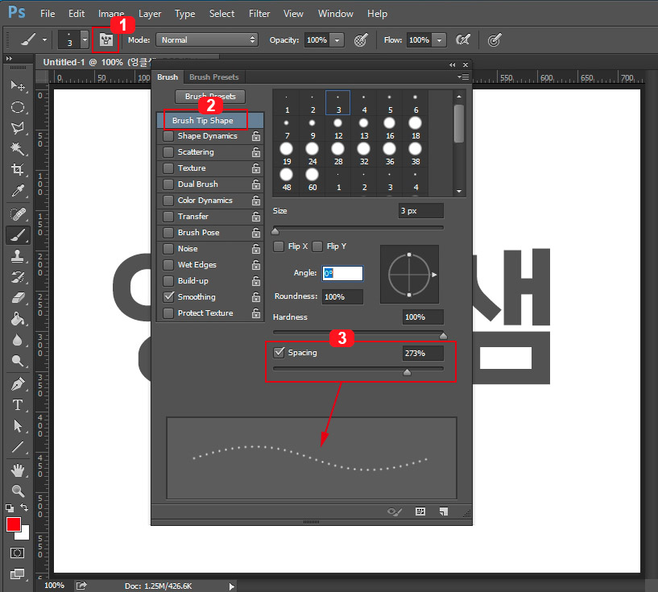Viewport: 658px width, 592px height.
Task: Select the Horizontal Type tool
Action: click(17, 405)
